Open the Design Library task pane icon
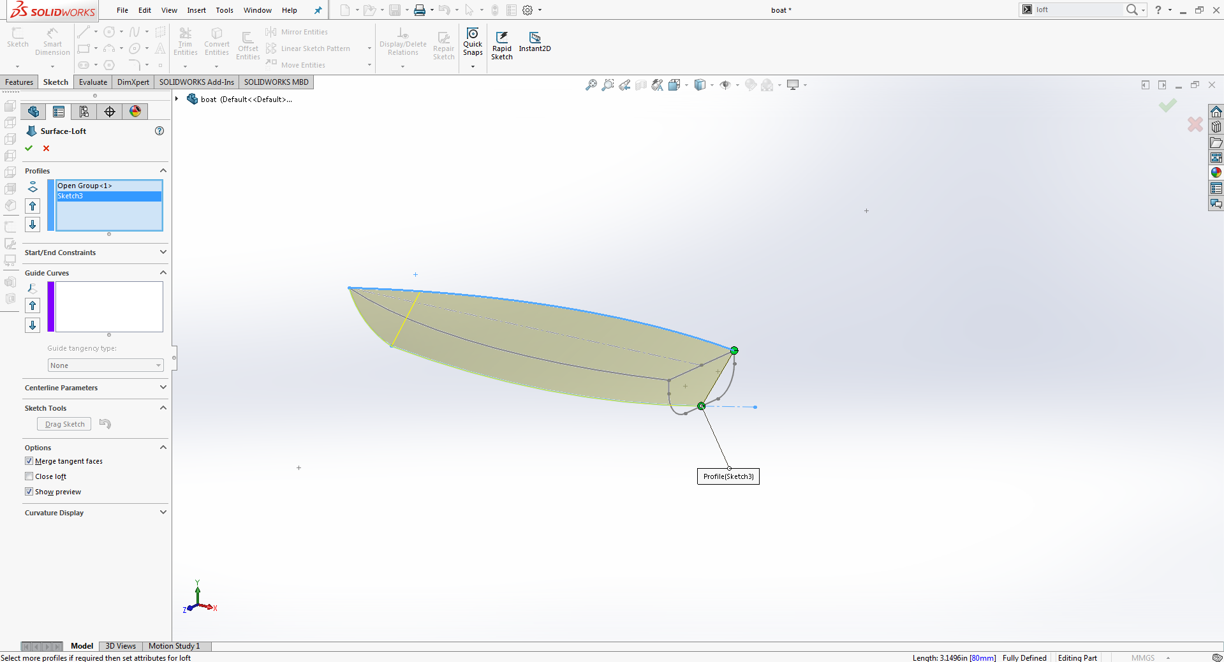 [1216, 127]
